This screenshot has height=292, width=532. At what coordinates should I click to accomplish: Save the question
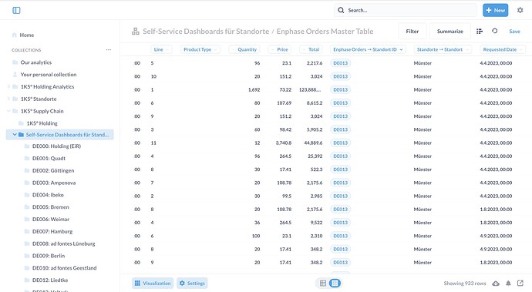coord(514,31)
